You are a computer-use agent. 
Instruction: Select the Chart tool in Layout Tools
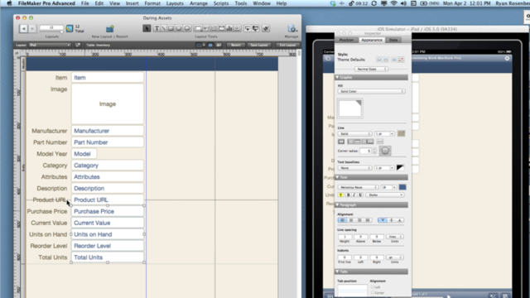click(x=229, y=28)
